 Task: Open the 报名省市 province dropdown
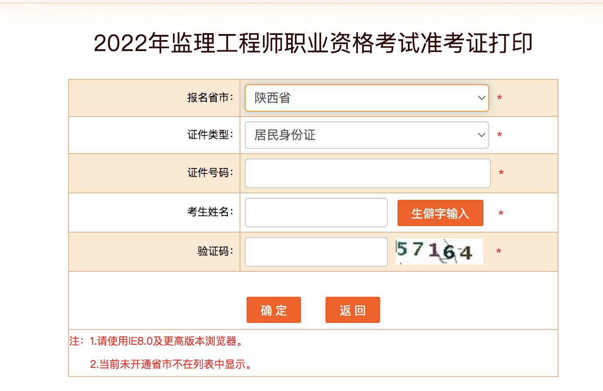click(367, 98)
